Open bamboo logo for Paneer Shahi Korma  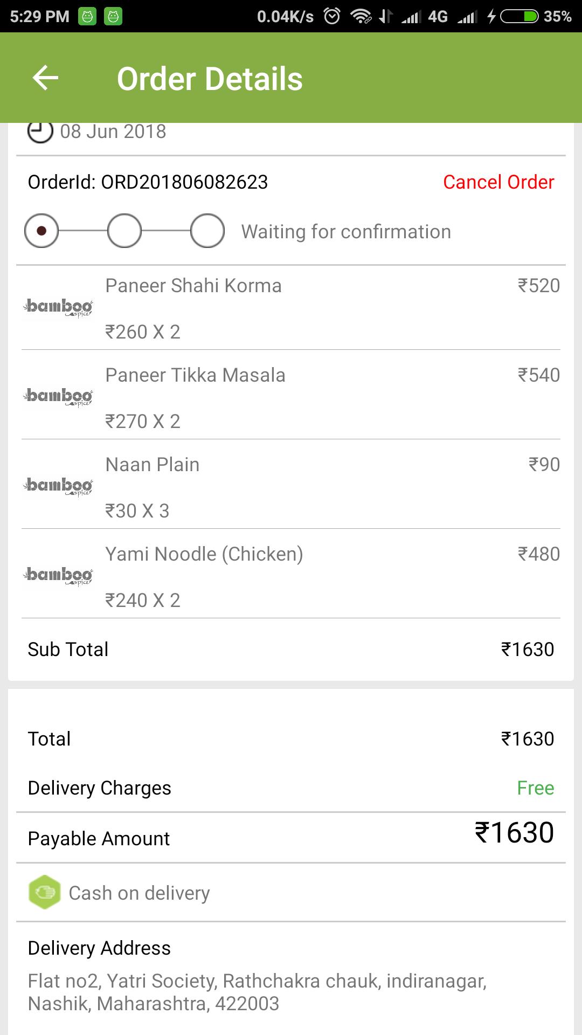coord(58,307)
